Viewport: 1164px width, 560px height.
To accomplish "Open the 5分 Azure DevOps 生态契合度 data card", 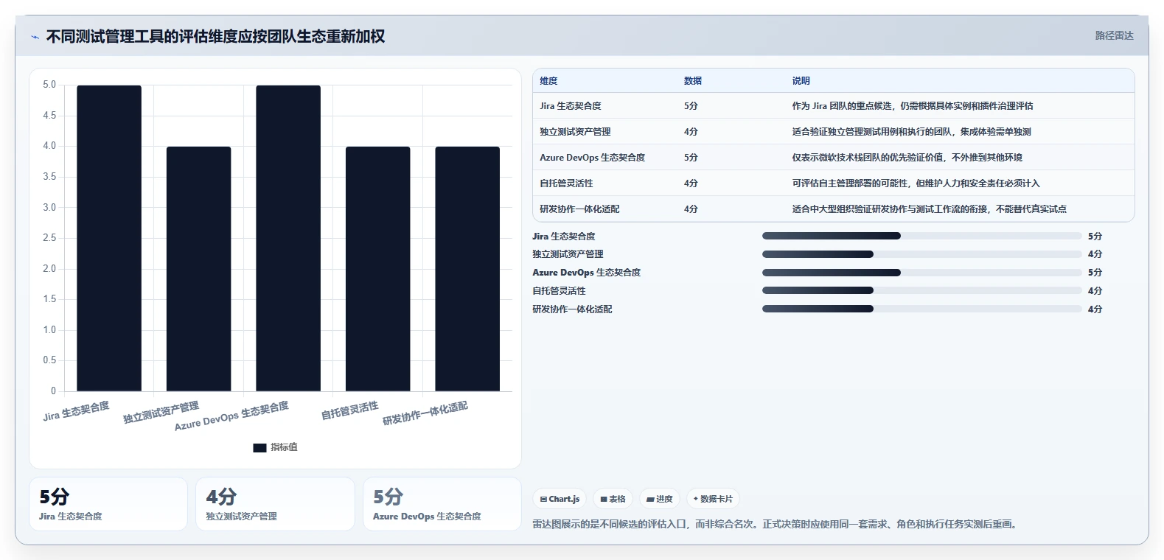I will tap(442, 504).
